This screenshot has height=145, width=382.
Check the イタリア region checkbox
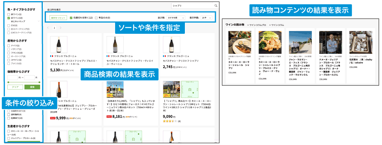[x=9, y=49]
